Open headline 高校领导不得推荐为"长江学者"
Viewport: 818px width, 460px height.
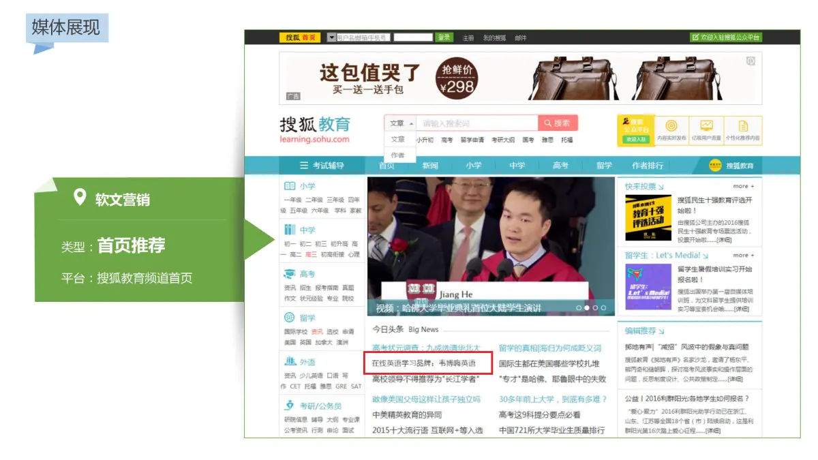point(426,379)
